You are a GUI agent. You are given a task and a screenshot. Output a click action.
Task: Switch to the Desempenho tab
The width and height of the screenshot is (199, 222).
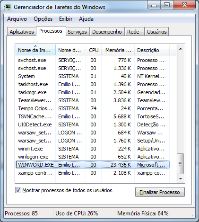click(x=107, y=32)
